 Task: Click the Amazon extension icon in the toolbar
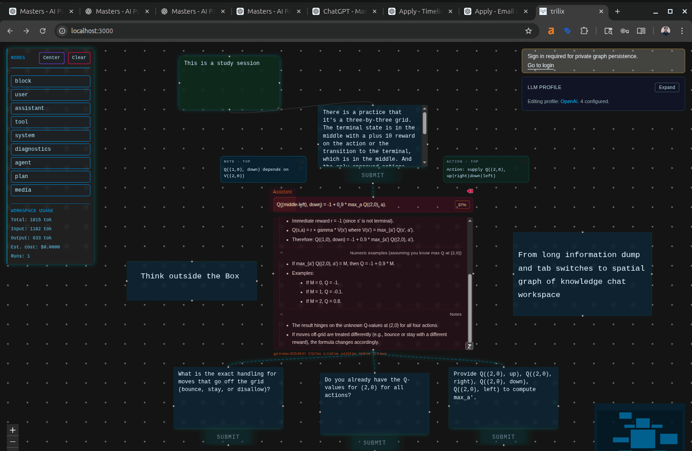[x=550, y=30]
